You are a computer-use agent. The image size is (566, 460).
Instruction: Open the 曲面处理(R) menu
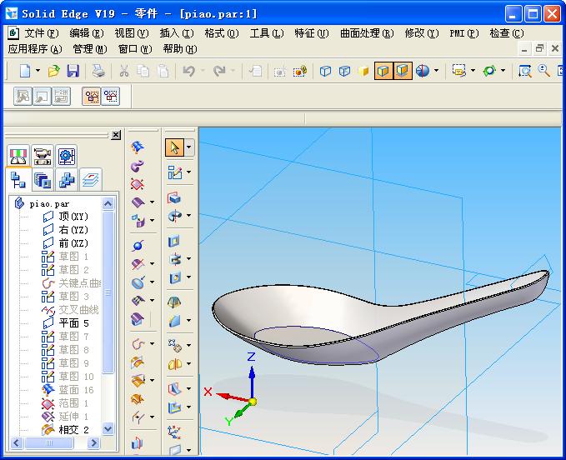point(367,33)
